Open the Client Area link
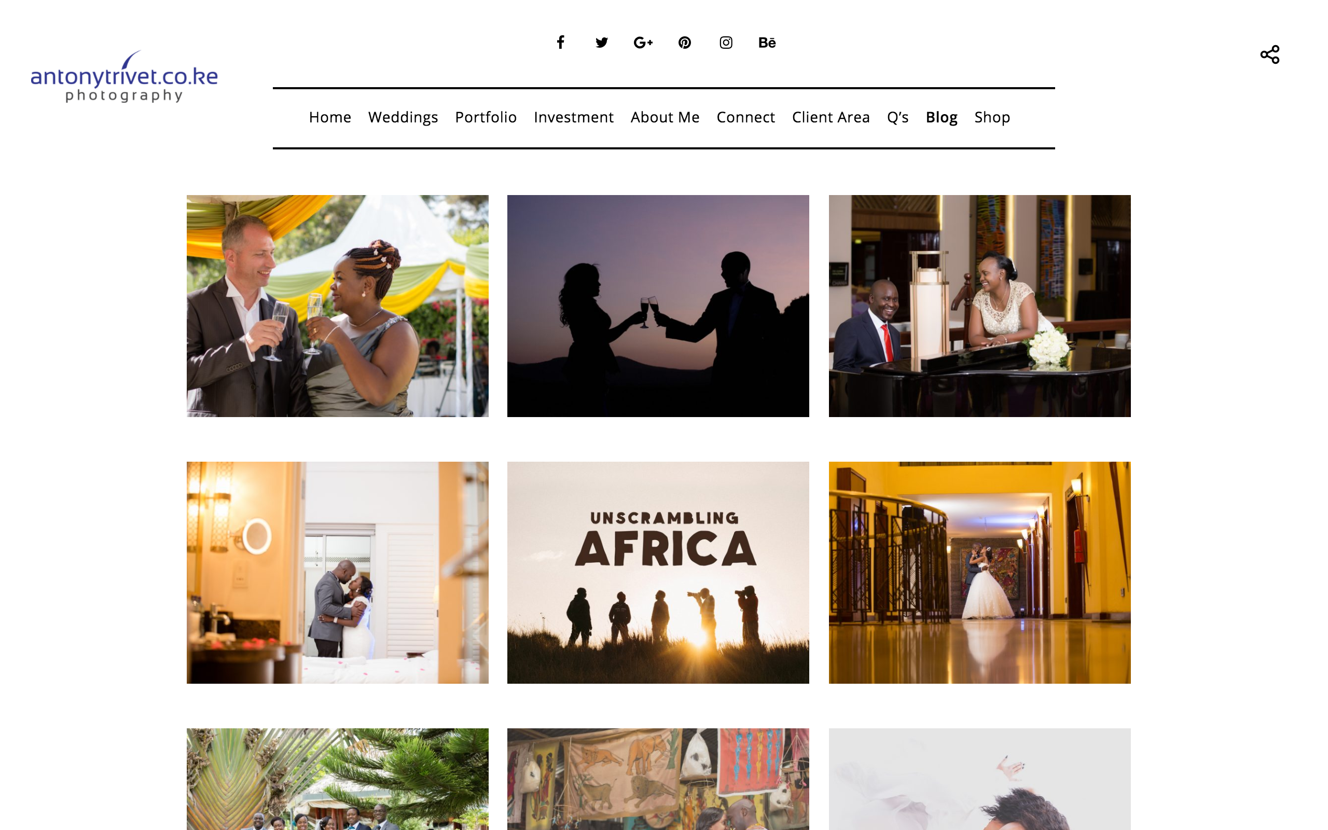Viewport: 1328px width, 830px height. coord(831,117)
